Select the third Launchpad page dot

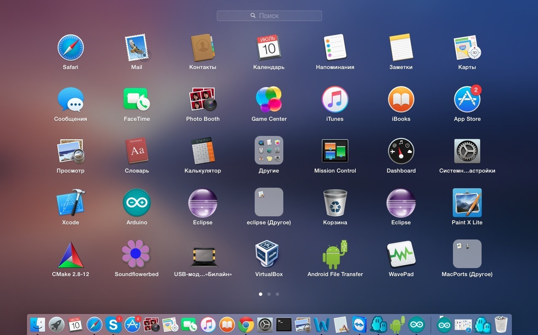[x=277, y=294]
